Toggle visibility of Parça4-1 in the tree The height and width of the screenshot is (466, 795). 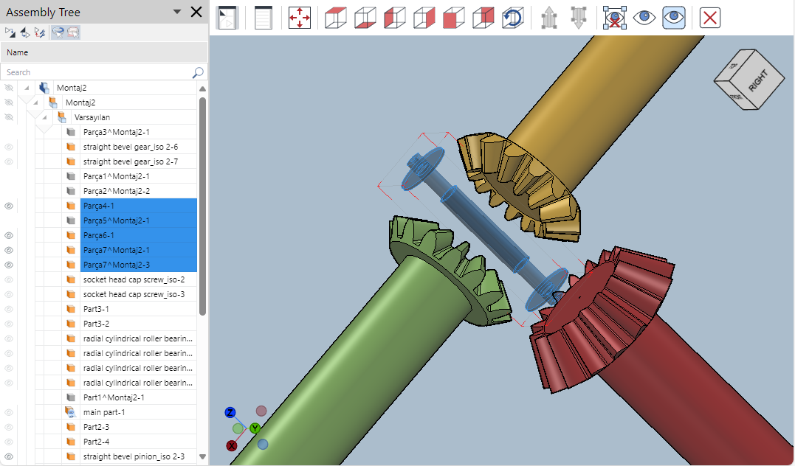(8, 206)
